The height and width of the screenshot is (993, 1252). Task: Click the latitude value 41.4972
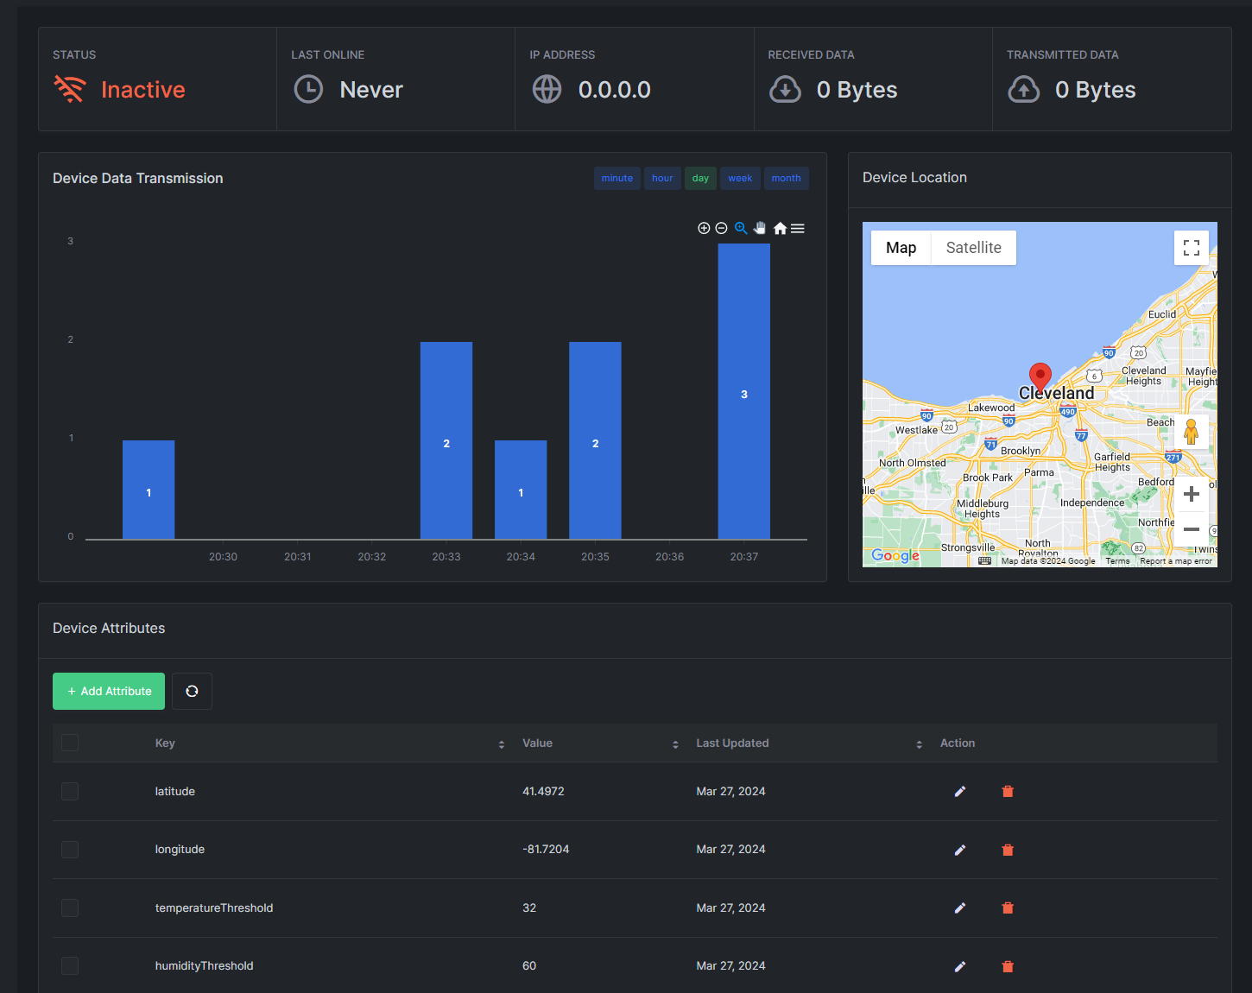click(x=543, y=791)
